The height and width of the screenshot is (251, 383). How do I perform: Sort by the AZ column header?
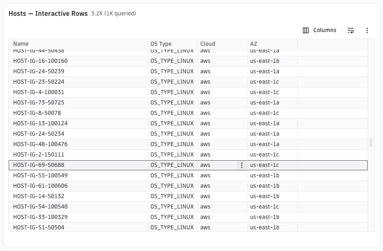point(253,44)
